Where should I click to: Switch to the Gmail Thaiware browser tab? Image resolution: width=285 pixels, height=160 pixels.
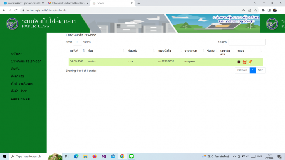(x=67, y=3)
